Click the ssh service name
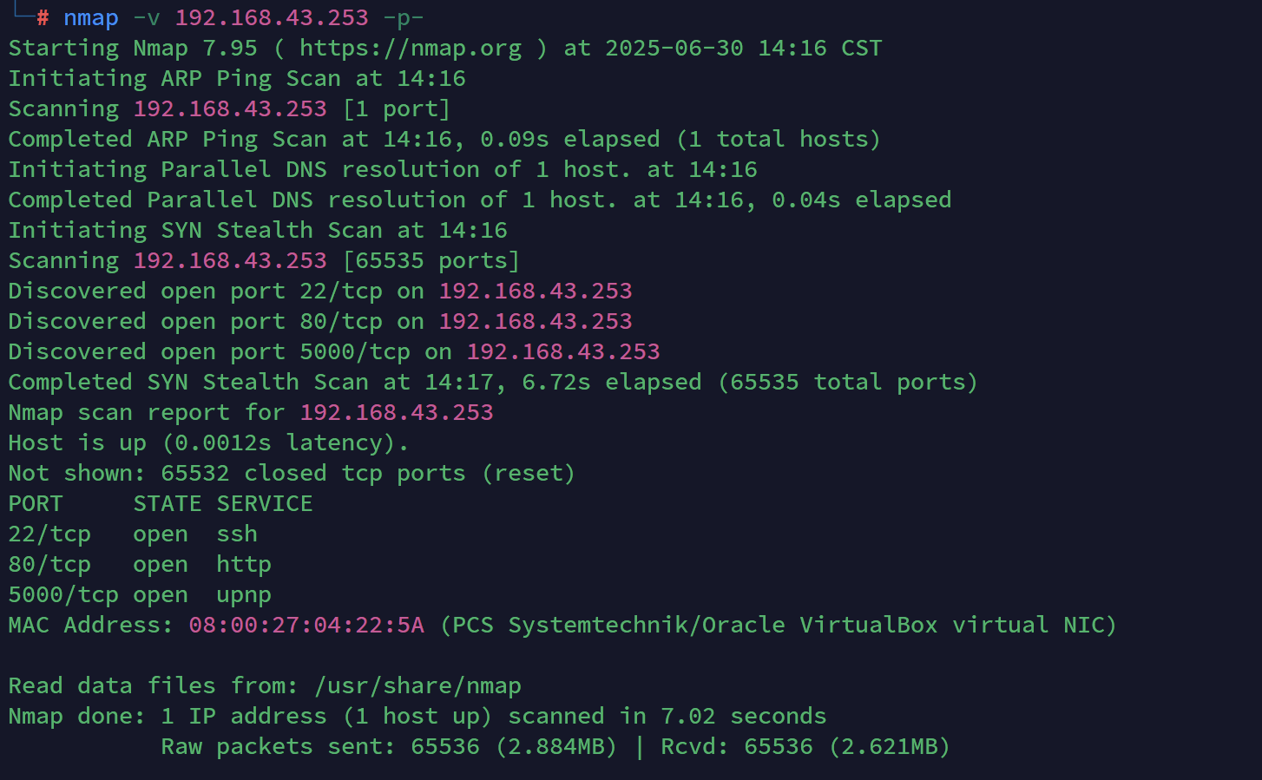Image resolution: width=1262 pixels, height=780 pixels. (x=237, y=534)
